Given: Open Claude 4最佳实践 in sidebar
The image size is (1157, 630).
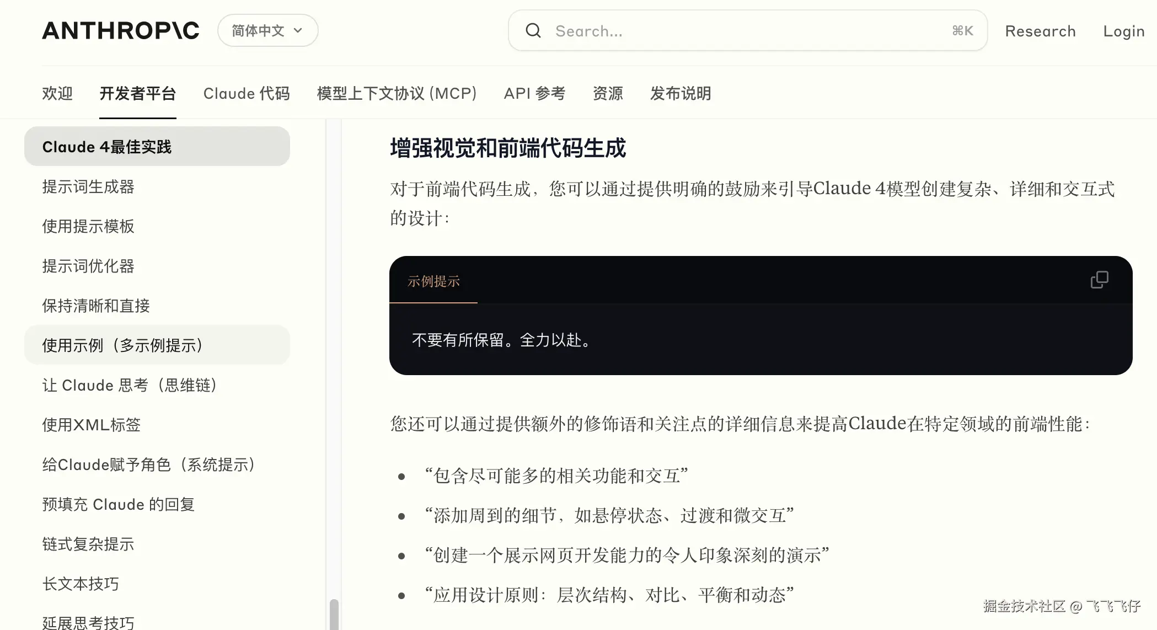Looking at the screenshot, I should coord(157,147).
